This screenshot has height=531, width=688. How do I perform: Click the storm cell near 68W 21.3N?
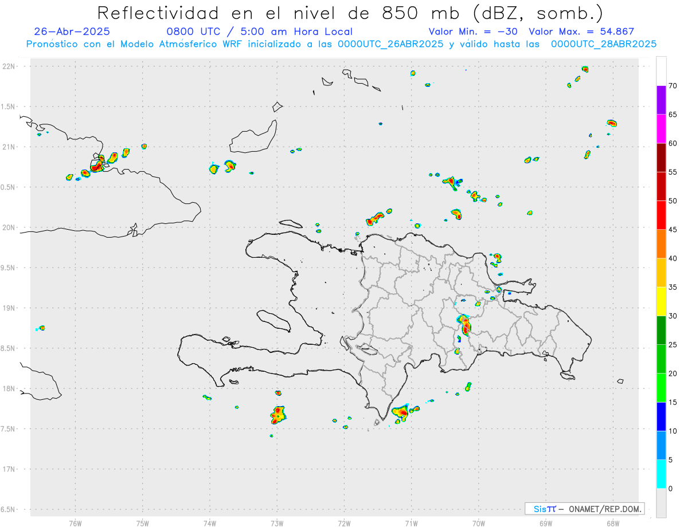(612, 123)
